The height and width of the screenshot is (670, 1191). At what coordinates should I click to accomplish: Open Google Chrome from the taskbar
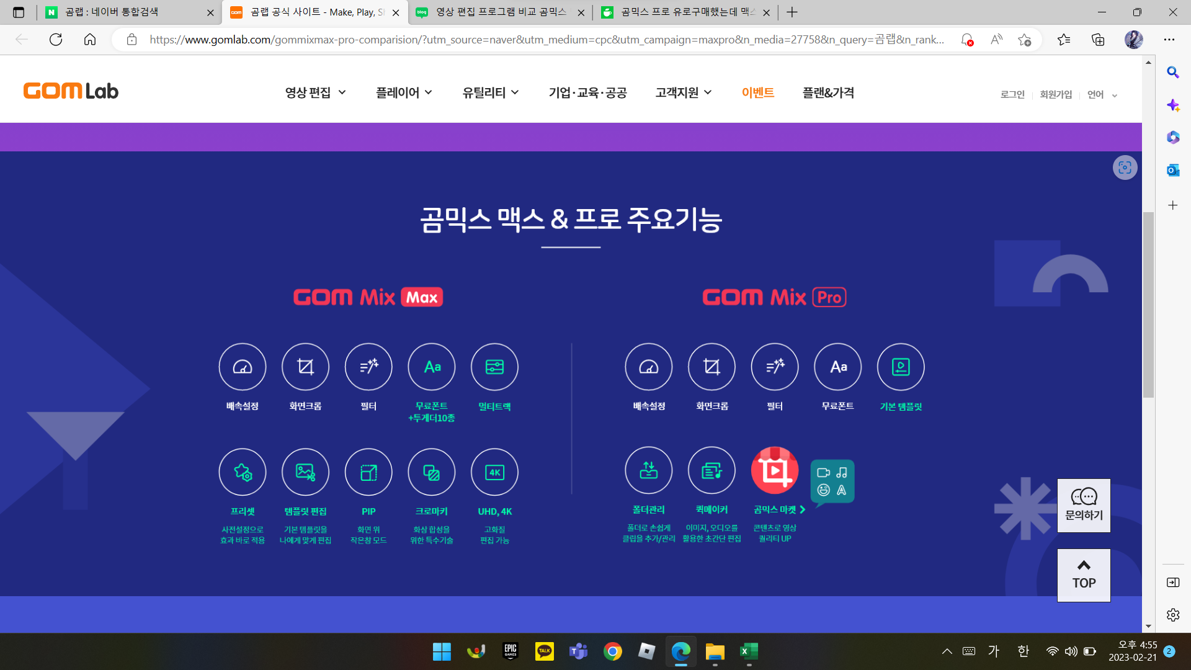(612, 651)
